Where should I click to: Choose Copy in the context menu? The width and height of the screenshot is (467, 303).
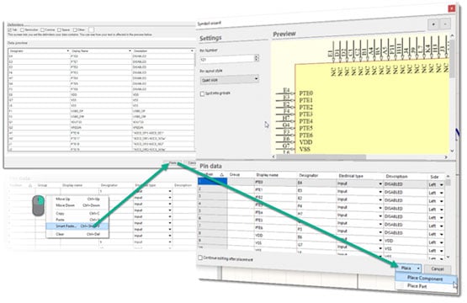tap(77, 214)
